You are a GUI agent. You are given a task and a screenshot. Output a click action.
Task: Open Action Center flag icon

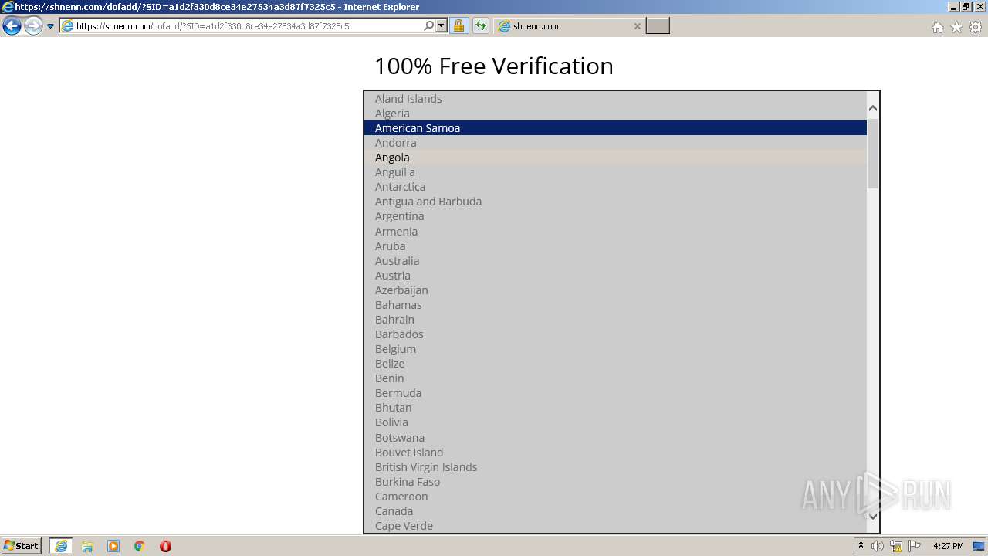coord(915,546)
